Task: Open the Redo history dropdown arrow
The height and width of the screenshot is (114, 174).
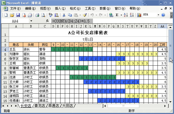Action: (x=105, y=15)
